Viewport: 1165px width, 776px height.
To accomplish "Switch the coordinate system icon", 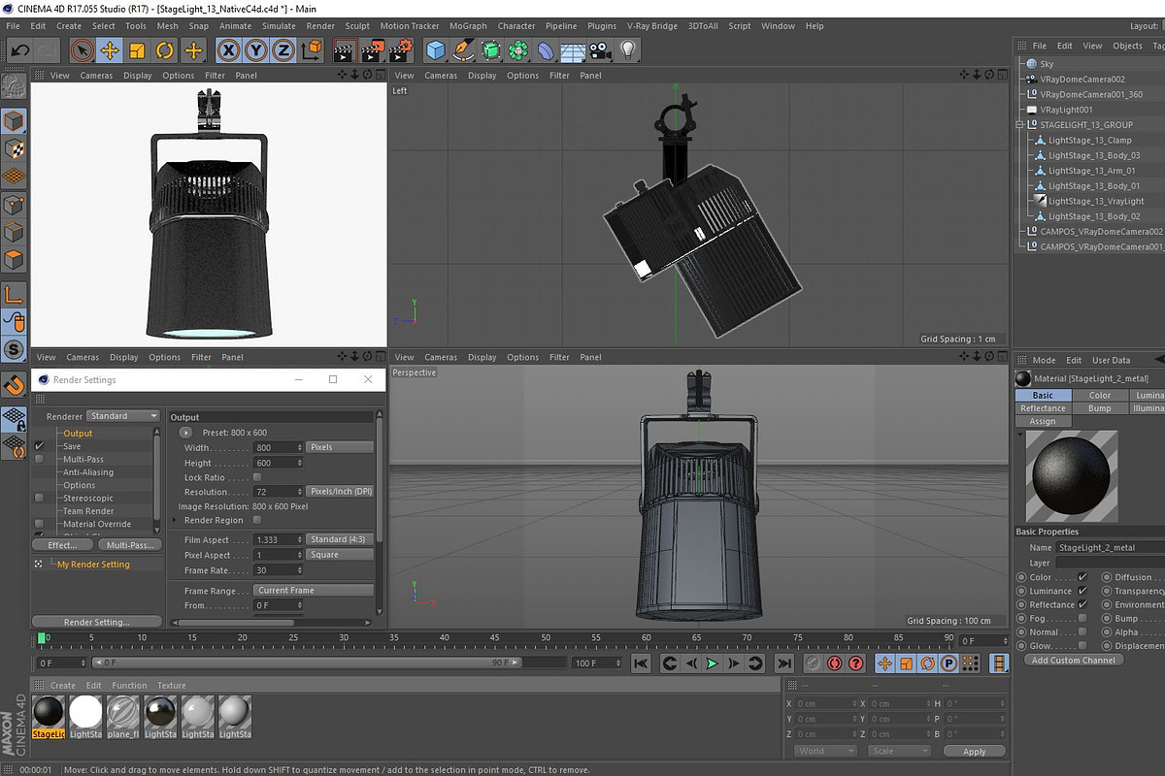I will tap(311, 49).
